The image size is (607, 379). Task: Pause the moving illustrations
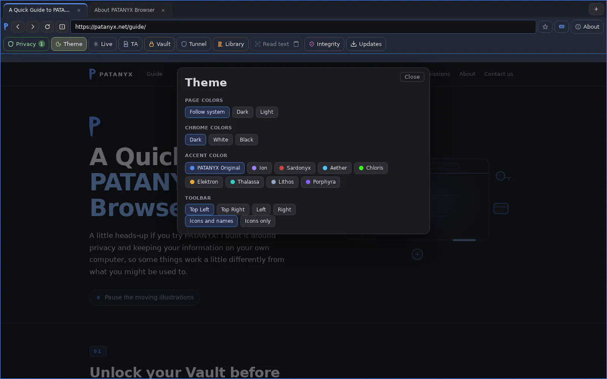click(x=145, y=298)
